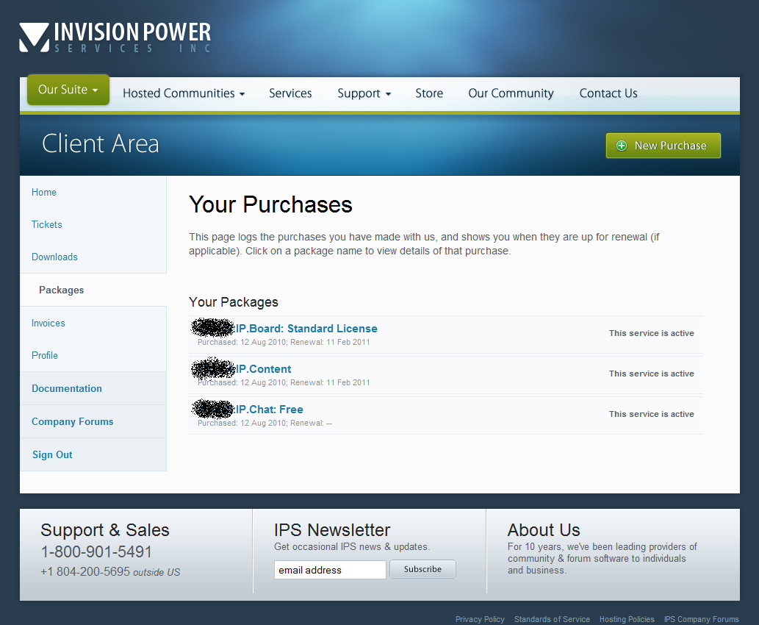
Task: Open the Hosted Communities dropdown menu
Action: [184, 93]
